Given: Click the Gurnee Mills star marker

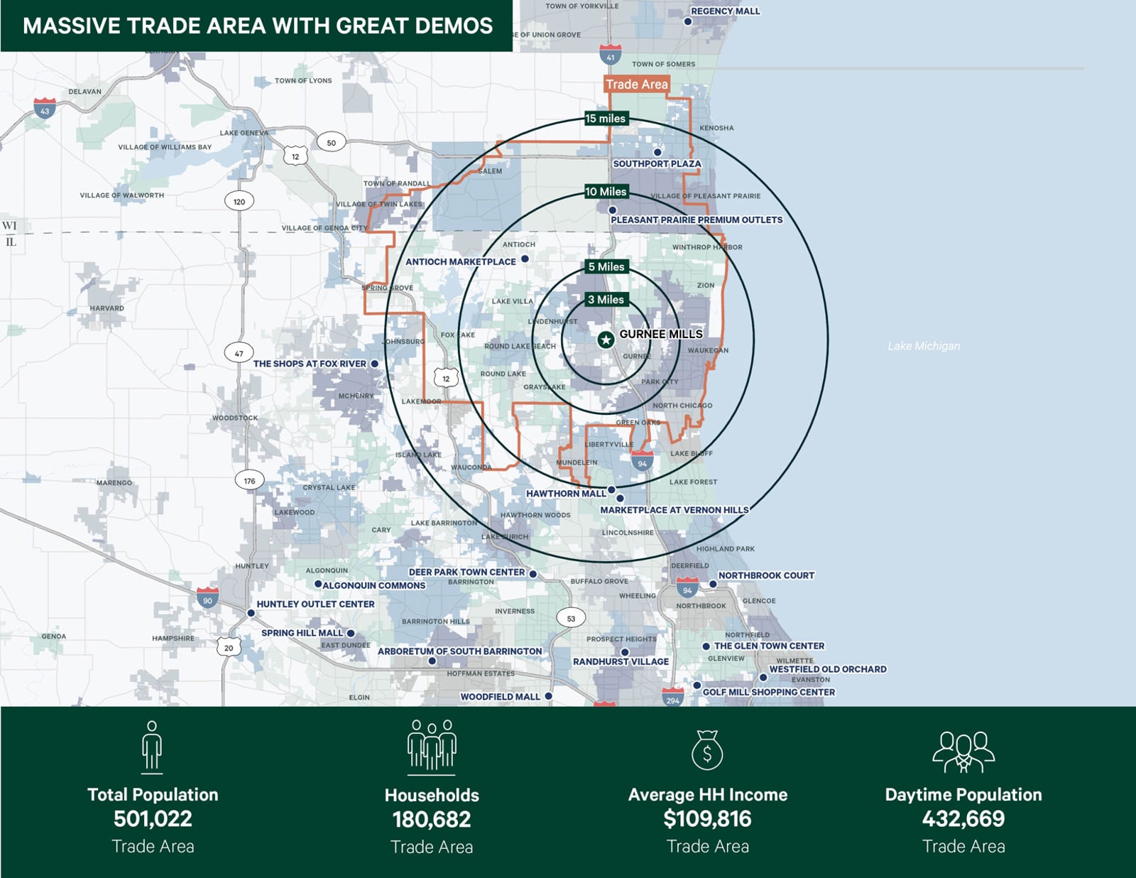Looking at the screenshot, I should tap(606, 340).
